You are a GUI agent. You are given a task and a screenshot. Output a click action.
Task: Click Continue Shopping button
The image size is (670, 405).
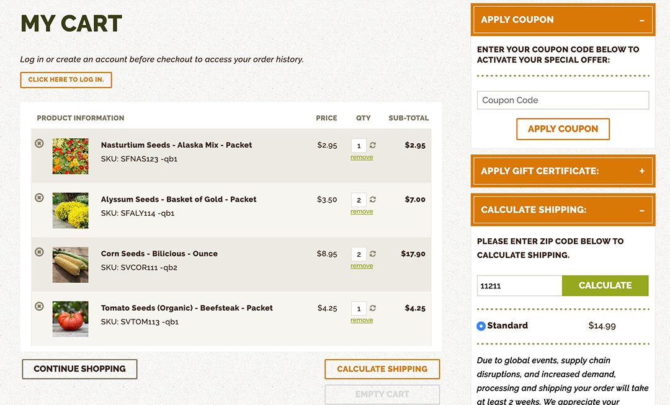(79, 369)
